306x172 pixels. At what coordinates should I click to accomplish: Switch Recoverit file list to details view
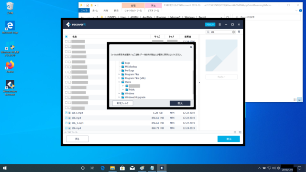(240, 132)
